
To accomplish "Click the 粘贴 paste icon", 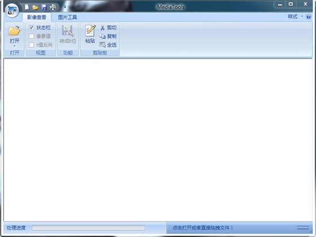I will 90,31.
